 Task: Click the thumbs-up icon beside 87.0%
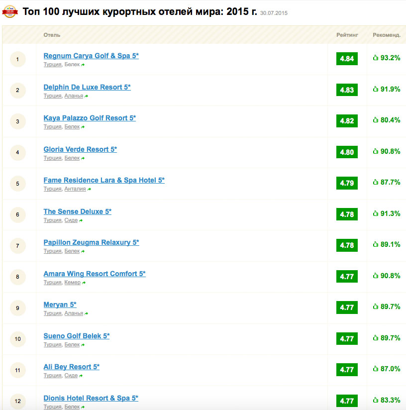coord(376,369)
